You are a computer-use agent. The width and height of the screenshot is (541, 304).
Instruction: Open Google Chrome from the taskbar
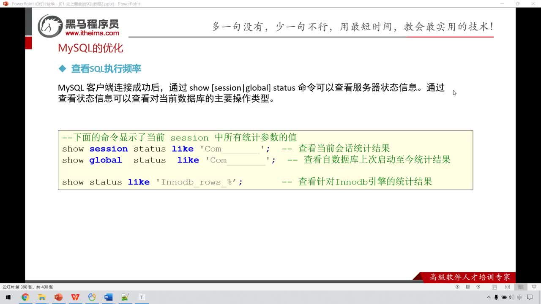click(25, 297)
